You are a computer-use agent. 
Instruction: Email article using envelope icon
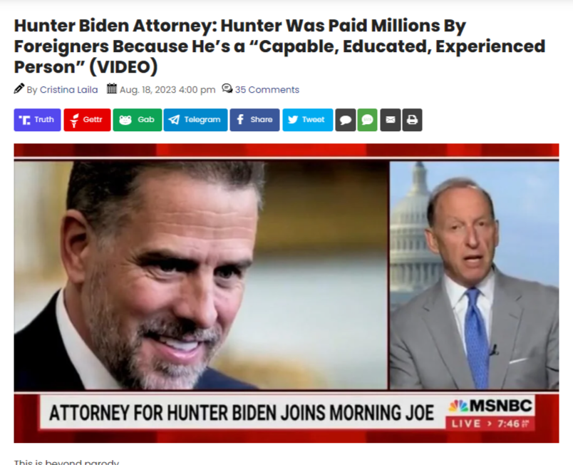pos(391,120)
